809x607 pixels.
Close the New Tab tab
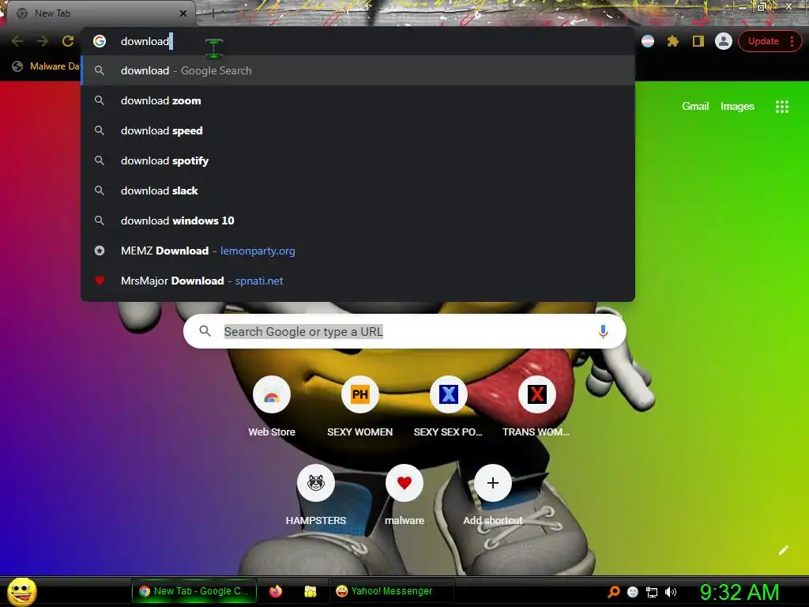pos(183,13)
